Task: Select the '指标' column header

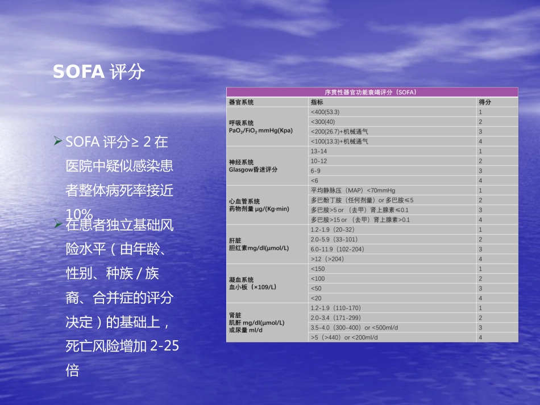Action: [392, 102]
